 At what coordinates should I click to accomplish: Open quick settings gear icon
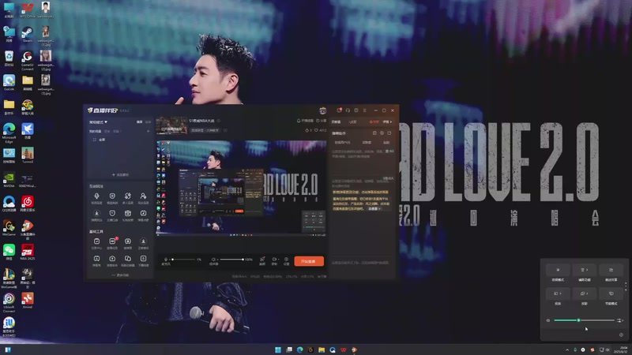click(x=621, y=334)
